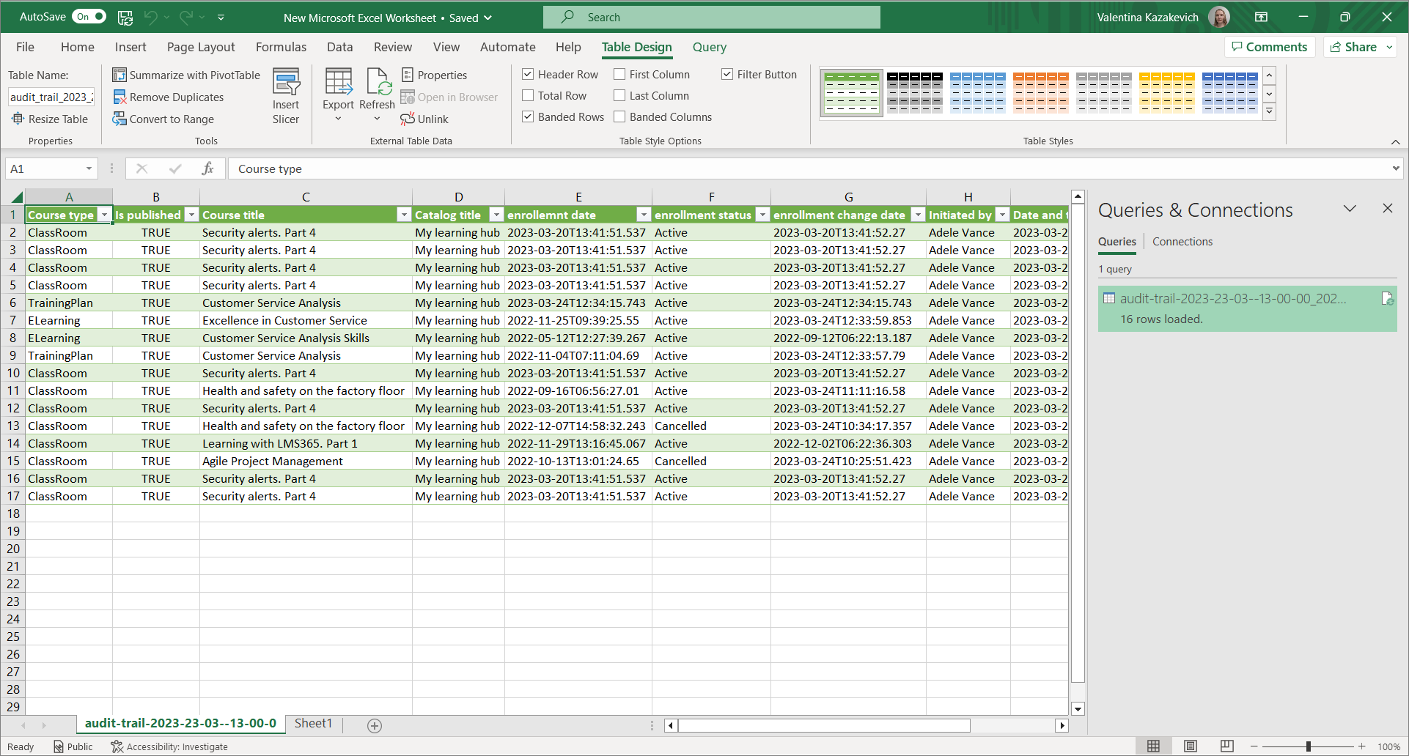The height and width of the screenshot is (756, 1409).
Task: Open enrollment status column filter dropdown
Action: [762, 215]
